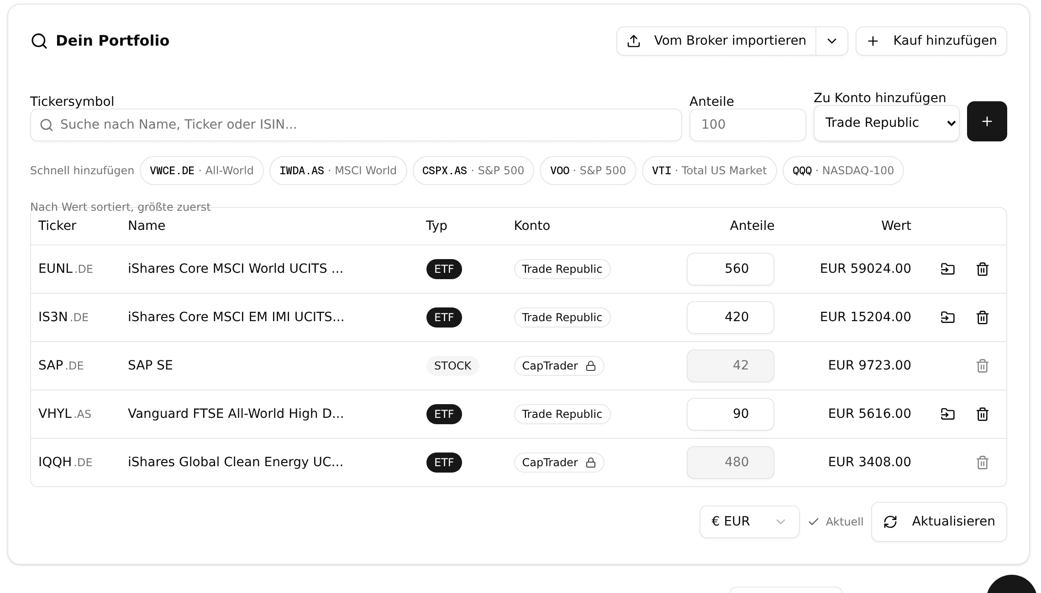
Task: Click the ETF badge in IS3N.DE row
Action: [444, 317]
